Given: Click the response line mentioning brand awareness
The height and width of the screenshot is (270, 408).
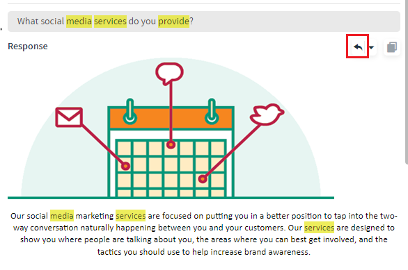Looking at the screenshot, I should tap(204, 251).
